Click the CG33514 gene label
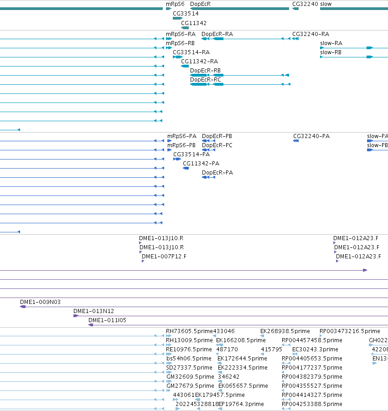 tap(186, 13)
